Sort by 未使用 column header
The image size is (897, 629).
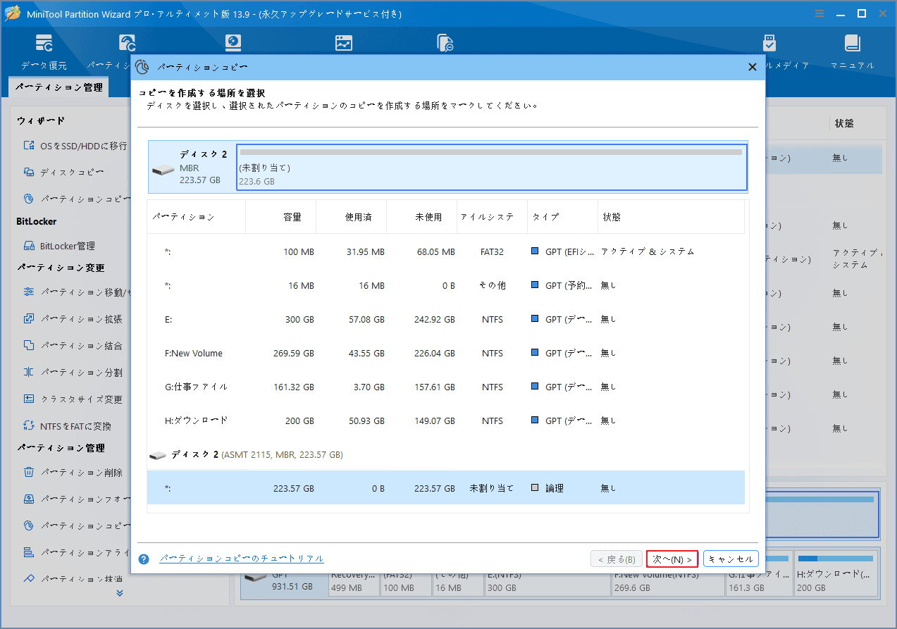click(x=422, y=217)
